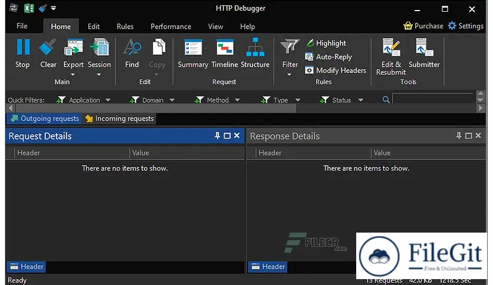The width and height of the screenshot is (493, 285).
Task: Click the Export icon
Action: [74, 47]
